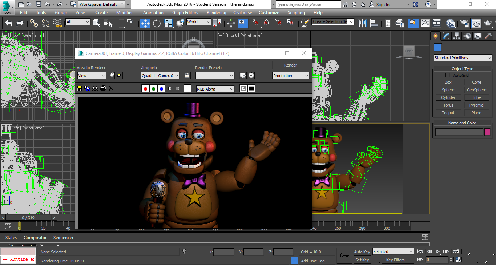Activate Bind to Space Warp tool
The image size is (496, 265).
click(x=57, y=23)
